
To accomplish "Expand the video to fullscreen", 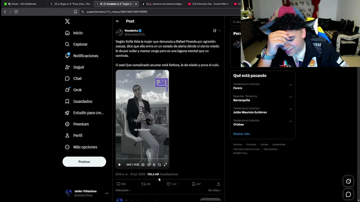I will click(x=165, y=165).
